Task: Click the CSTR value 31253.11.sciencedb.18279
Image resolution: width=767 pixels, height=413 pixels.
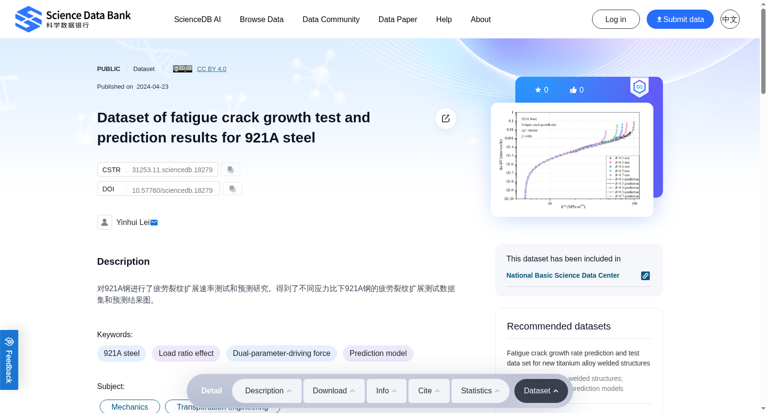Action: tap(172, 170)
